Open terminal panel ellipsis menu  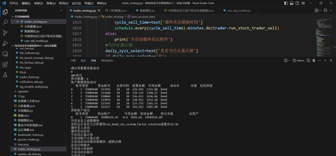pos(320,61)
